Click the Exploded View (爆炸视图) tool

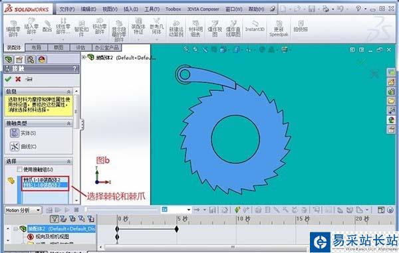click(215, 29)
